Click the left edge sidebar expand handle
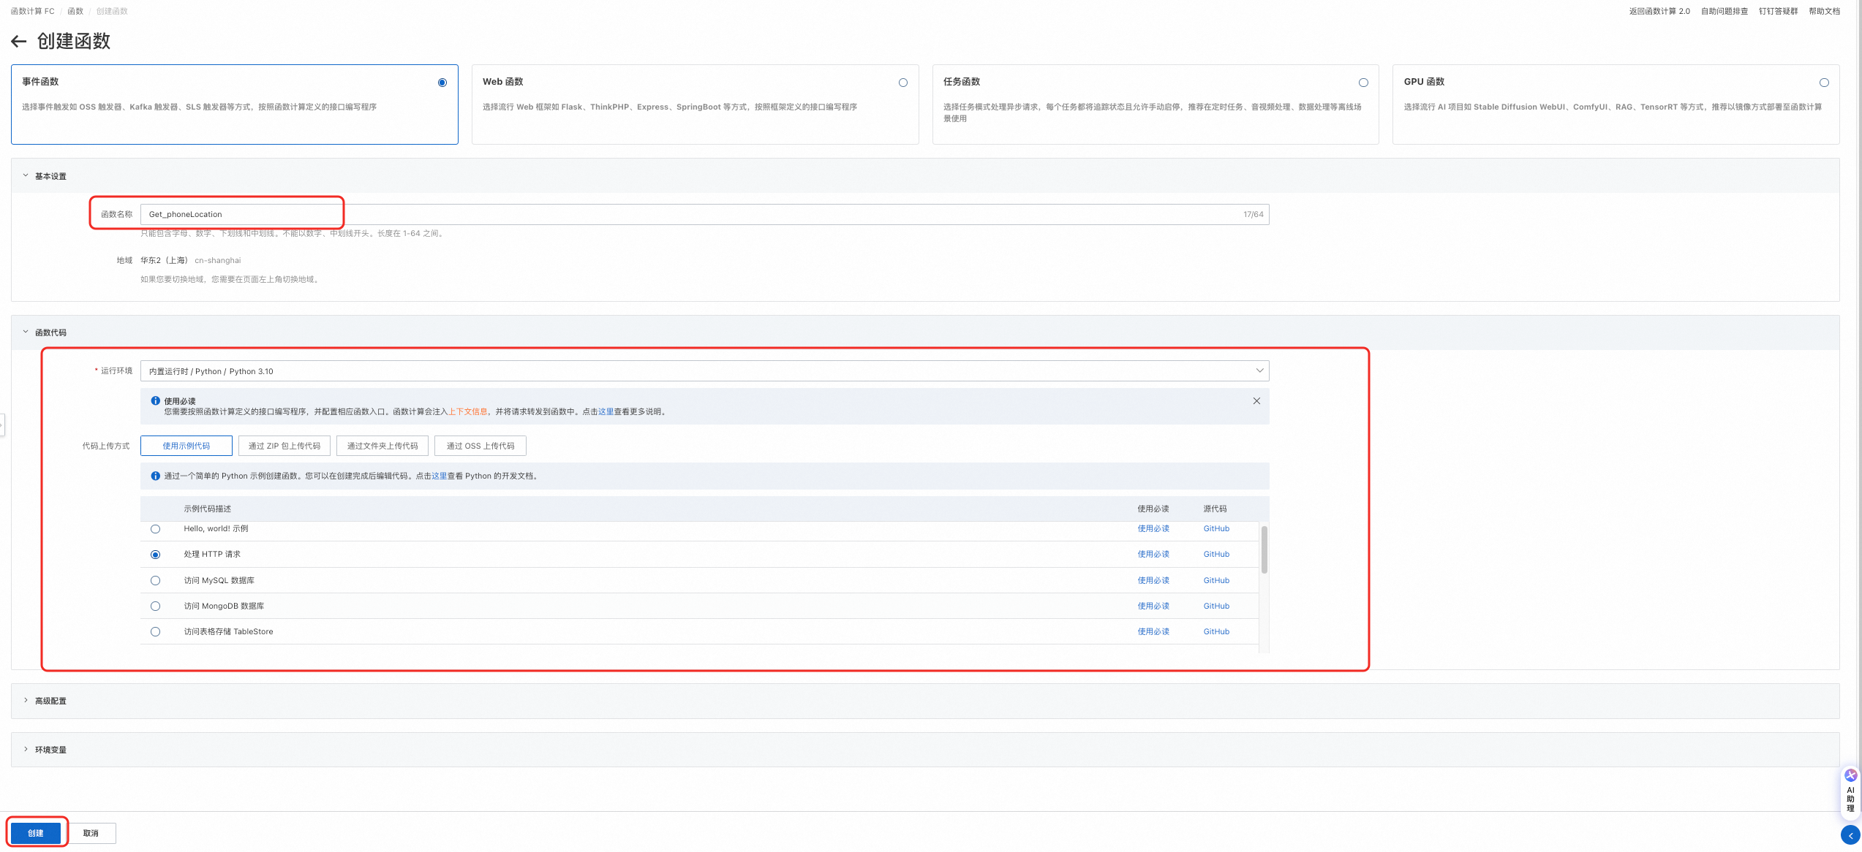The height and width of the screenshot is (852, 1862). point(2,425)
